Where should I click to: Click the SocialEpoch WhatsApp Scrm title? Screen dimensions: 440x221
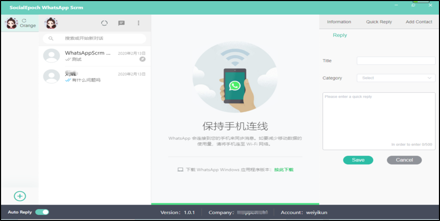coord(46,7)
